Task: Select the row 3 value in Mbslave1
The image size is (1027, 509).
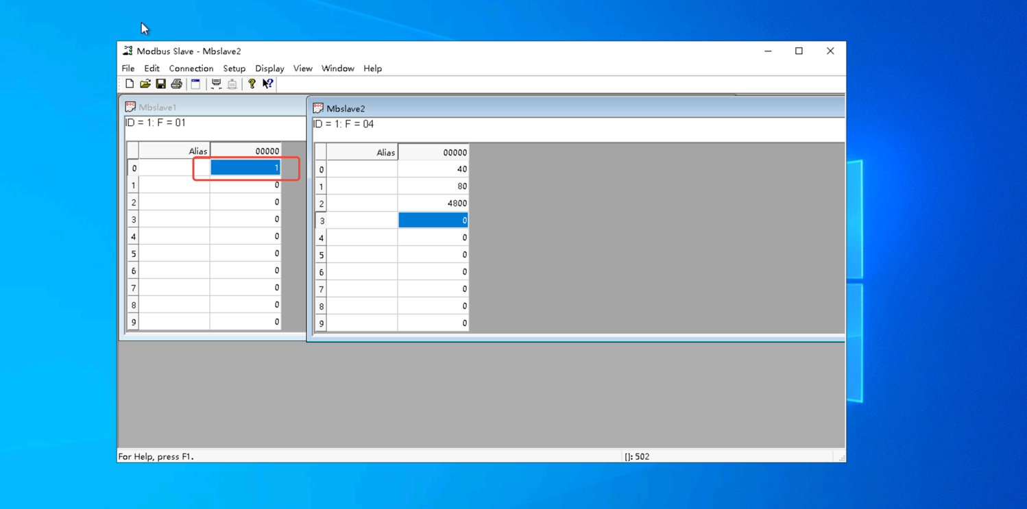Action: click(x=245, y=219)
